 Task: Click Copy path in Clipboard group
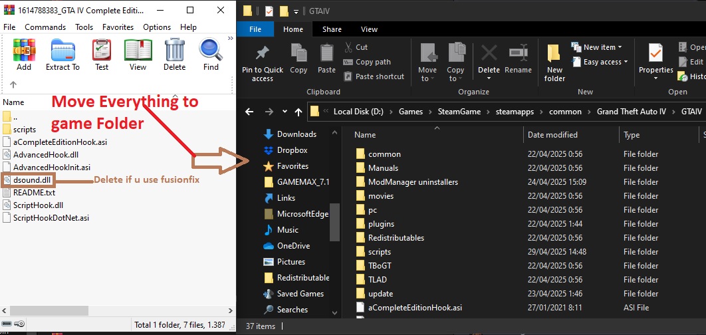click(367, 62)
